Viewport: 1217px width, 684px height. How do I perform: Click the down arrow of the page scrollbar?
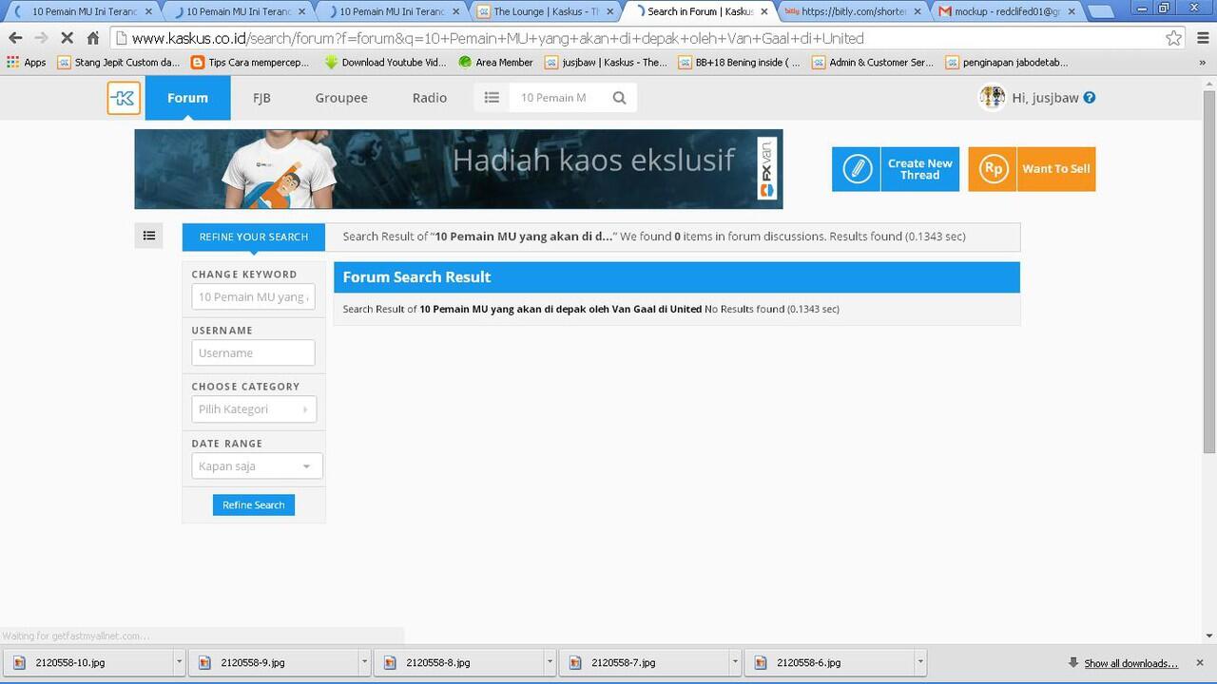click(1208, 636)
